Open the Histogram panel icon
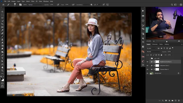 pos(143,16)
